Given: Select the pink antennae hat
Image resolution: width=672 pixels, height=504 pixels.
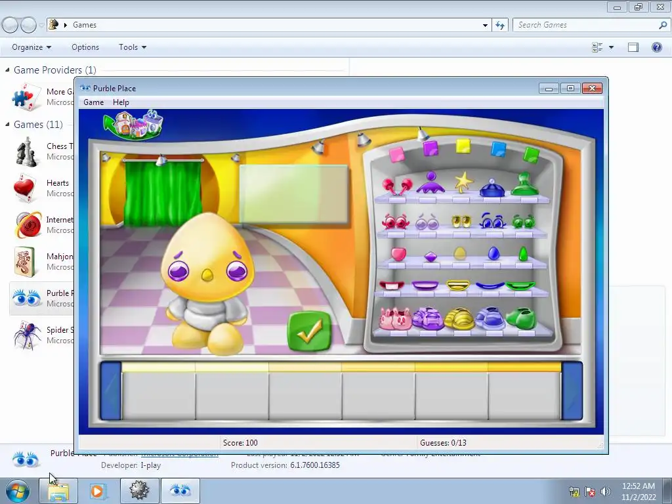Looking at the screenshot, I should 397,187.
